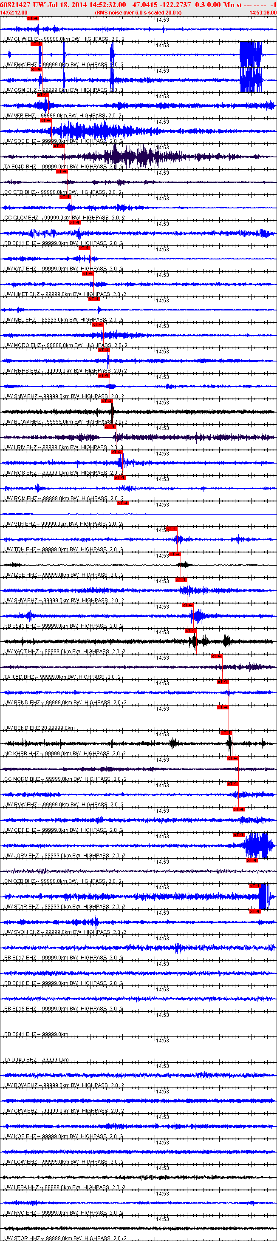The width and height of the screenshot is (277, 1241).
Task: Select the 'UW WAT EHZ' station label
Action: [x=21, y=269]
